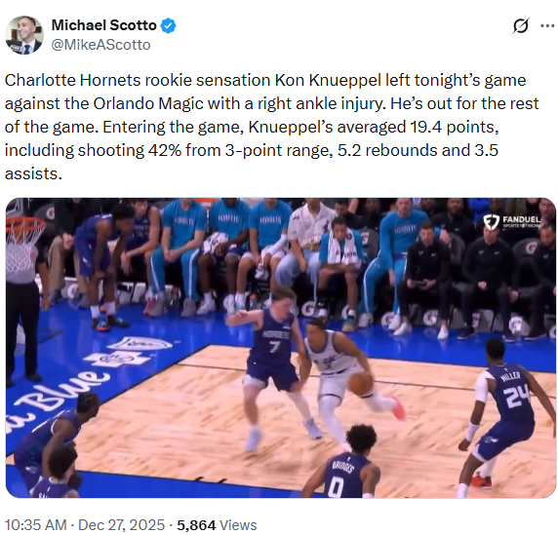This screenshot has width=558, height=535.
Task: View the 5,864 Views analytics
Action: click(217, 525)
